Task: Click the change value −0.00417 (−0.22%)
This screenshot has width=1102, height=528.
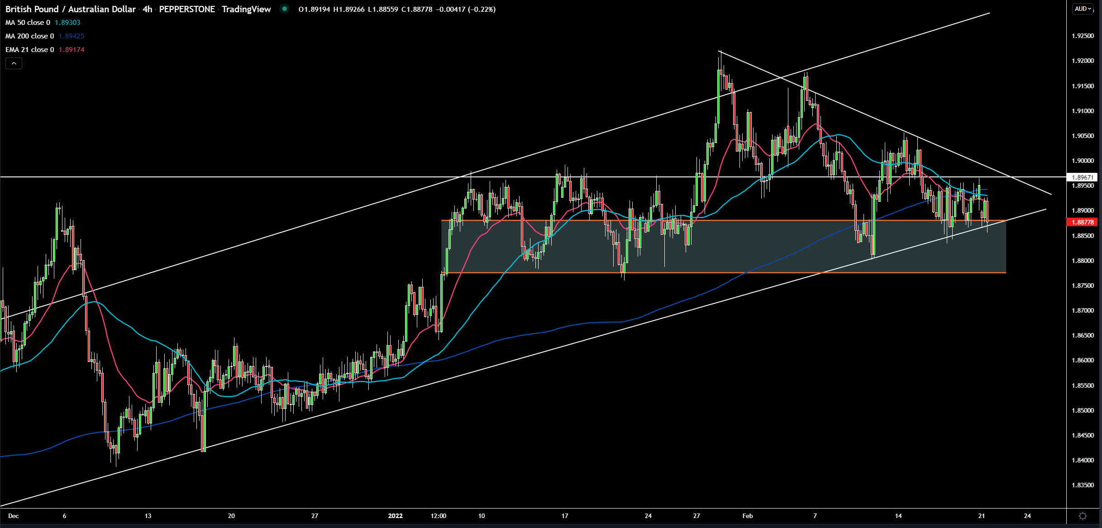Action: (466, 9)
